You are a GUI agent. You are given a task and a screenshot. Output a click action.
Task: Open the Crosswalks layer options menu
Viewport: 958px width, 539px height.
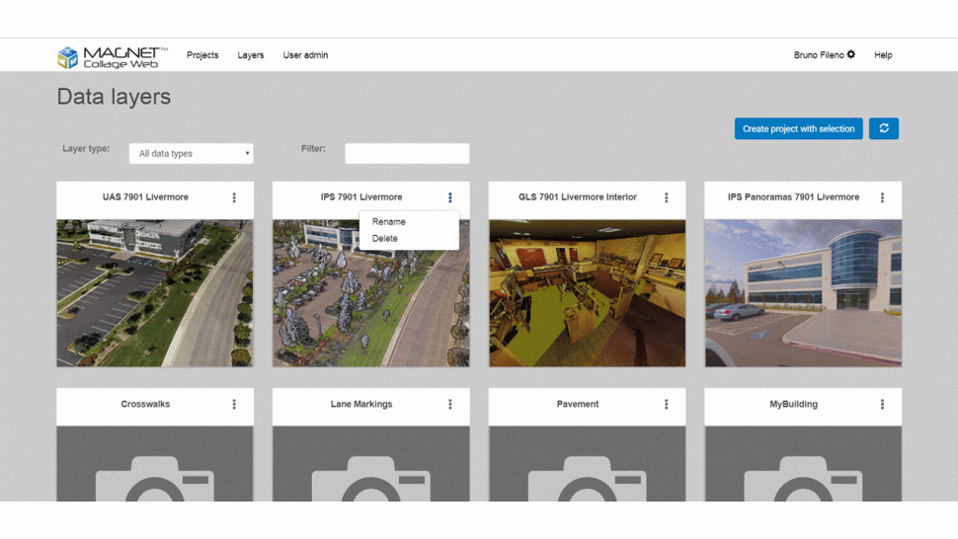click(234, 404)
